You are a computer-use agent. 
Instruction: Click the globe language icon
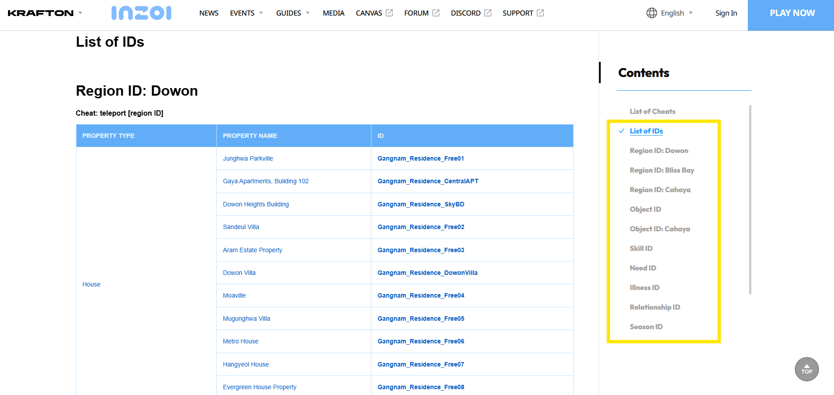[x=651, y=13]
